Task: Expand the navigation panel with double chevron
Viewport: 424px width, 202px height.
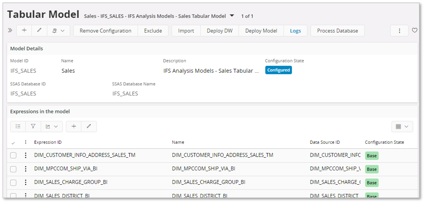Action: (x=10, y=30)
